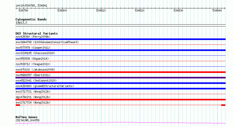Click the purple bar under nsv5668357

(120, 78)
